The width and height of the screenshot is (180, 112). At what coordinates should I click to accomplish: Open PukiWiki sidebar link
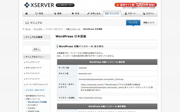coord(32,108)
